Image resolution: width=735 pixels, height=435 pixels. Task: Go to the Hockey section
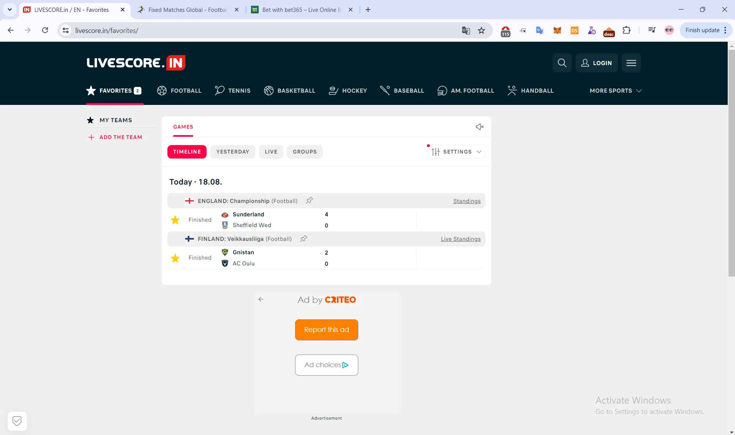[348, 91]
